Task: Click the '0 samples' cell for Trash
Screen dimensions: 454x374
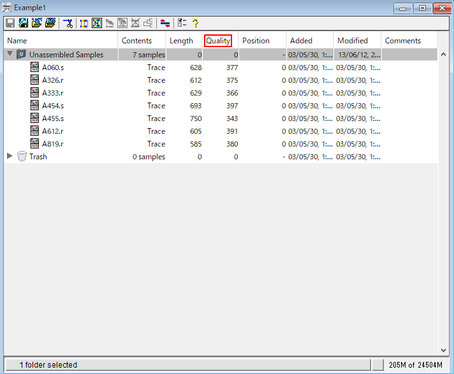Action: (149, 157)
